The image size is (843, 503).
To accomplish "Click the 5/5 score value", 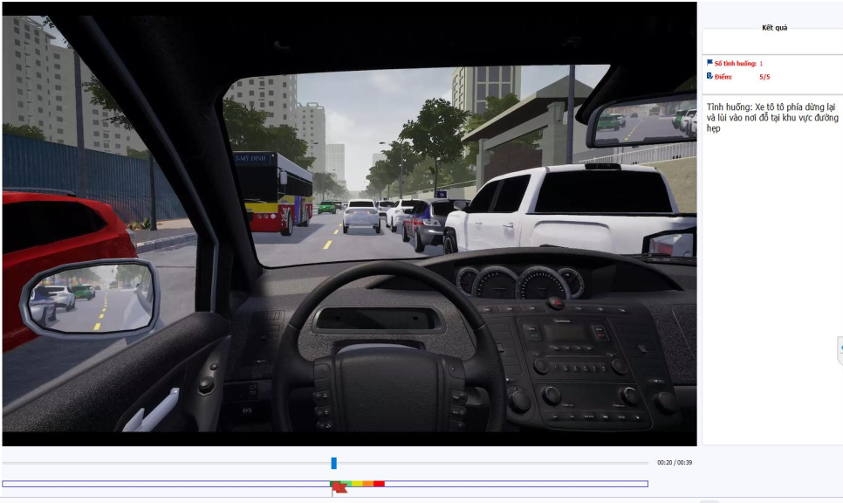I will pos(764,77).
